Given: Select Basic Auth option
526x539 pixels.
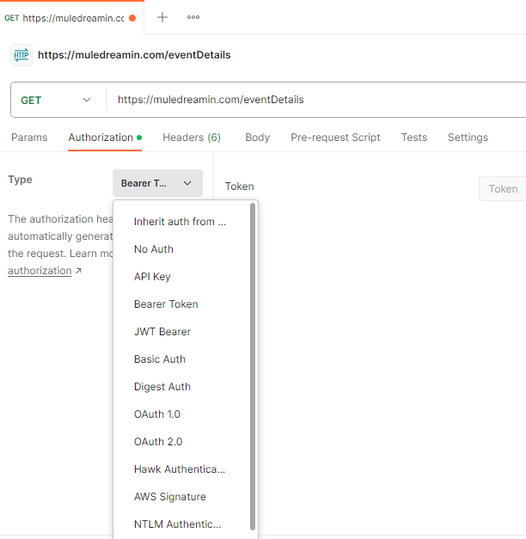Looking at the screenshot, I should (160, 359).
